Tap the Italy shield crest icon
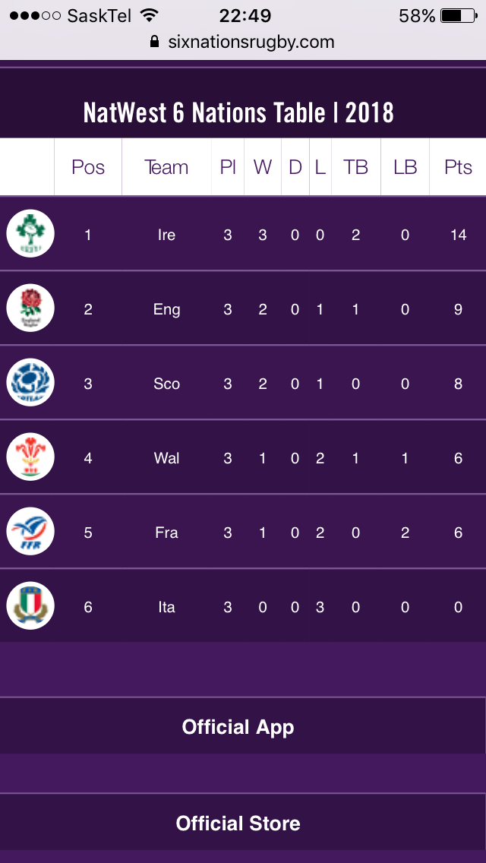Image resolution: width=486 pixels, height=863 pixels. [x=30, y=606]
